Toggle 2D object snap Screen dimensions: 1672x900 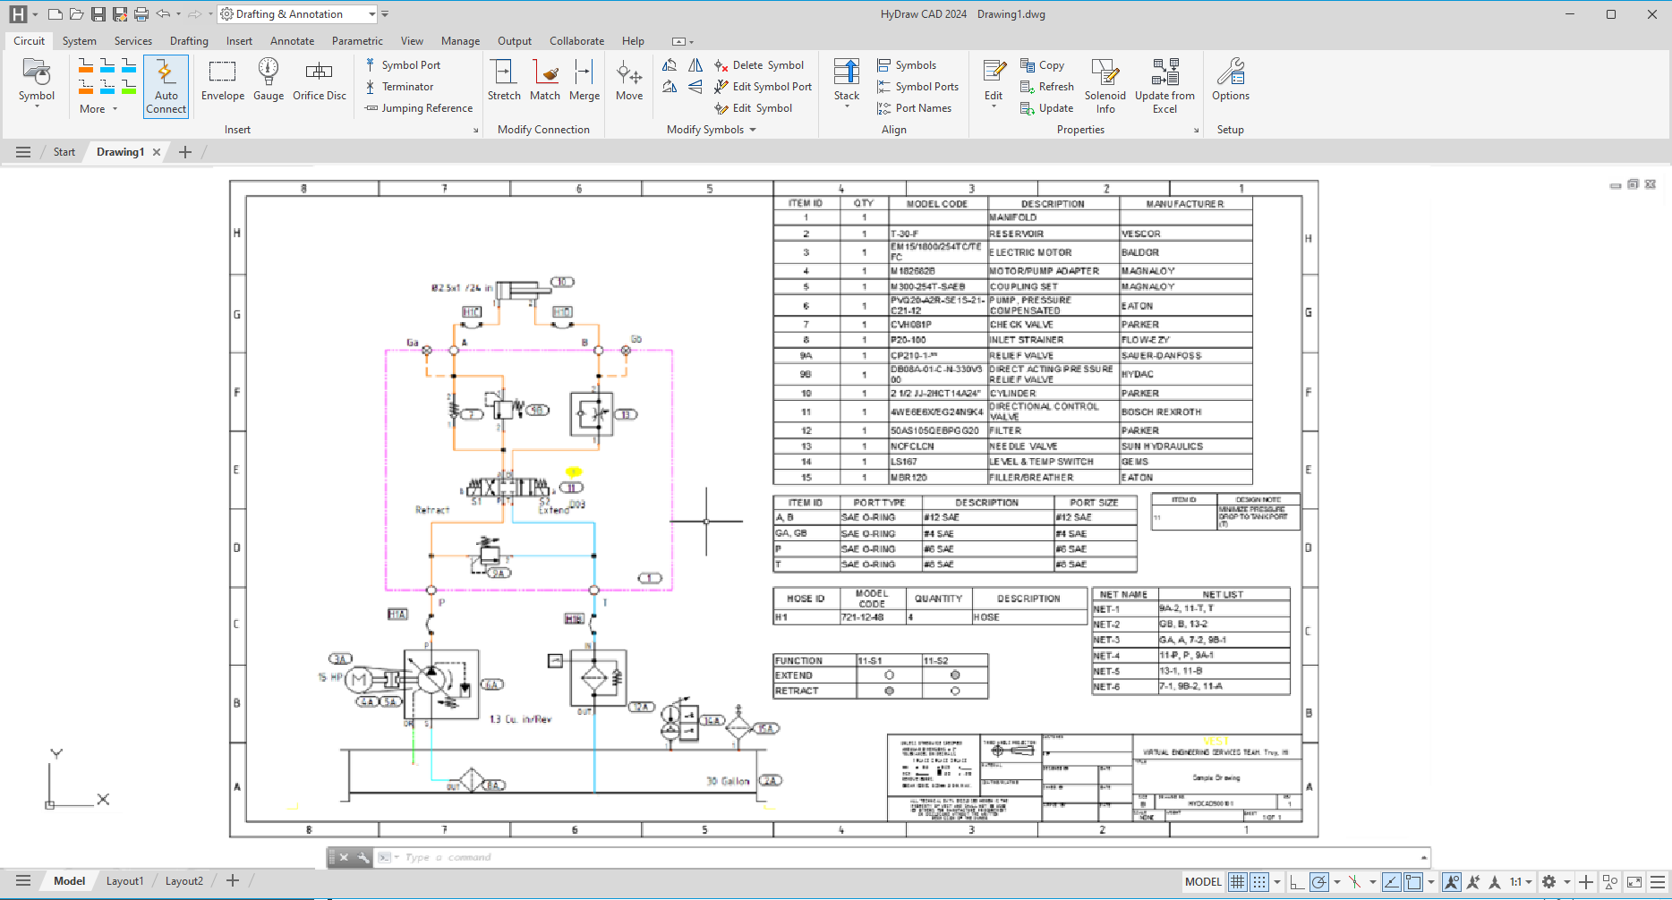coord(1414,882)
